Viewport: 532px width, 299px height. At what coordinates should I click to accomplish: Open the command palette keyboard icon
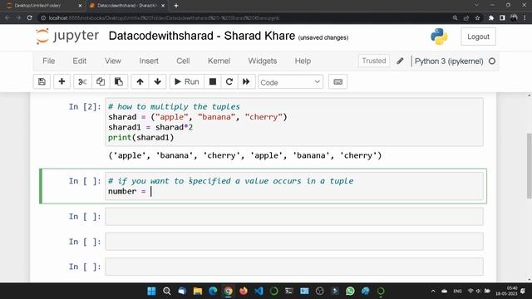pyautogui.click(x=338, y=81)
